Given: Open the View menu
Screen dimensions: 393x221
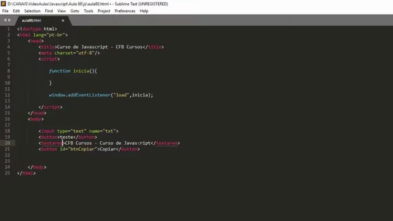Looking at the screenshot, I should (61, 11).
